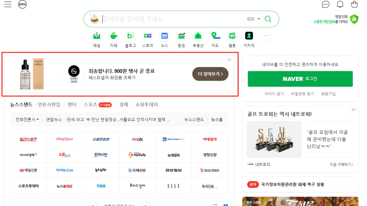Open the TBS press logo
The height and width of the screenshot is (206, 367).
coord(101,186)
